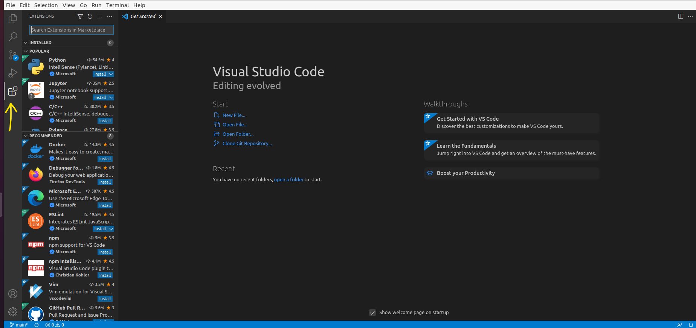The height and width of the screenshot is (328, 696).
Task: Open notifications bell in status bar
Action: (691, 325)
